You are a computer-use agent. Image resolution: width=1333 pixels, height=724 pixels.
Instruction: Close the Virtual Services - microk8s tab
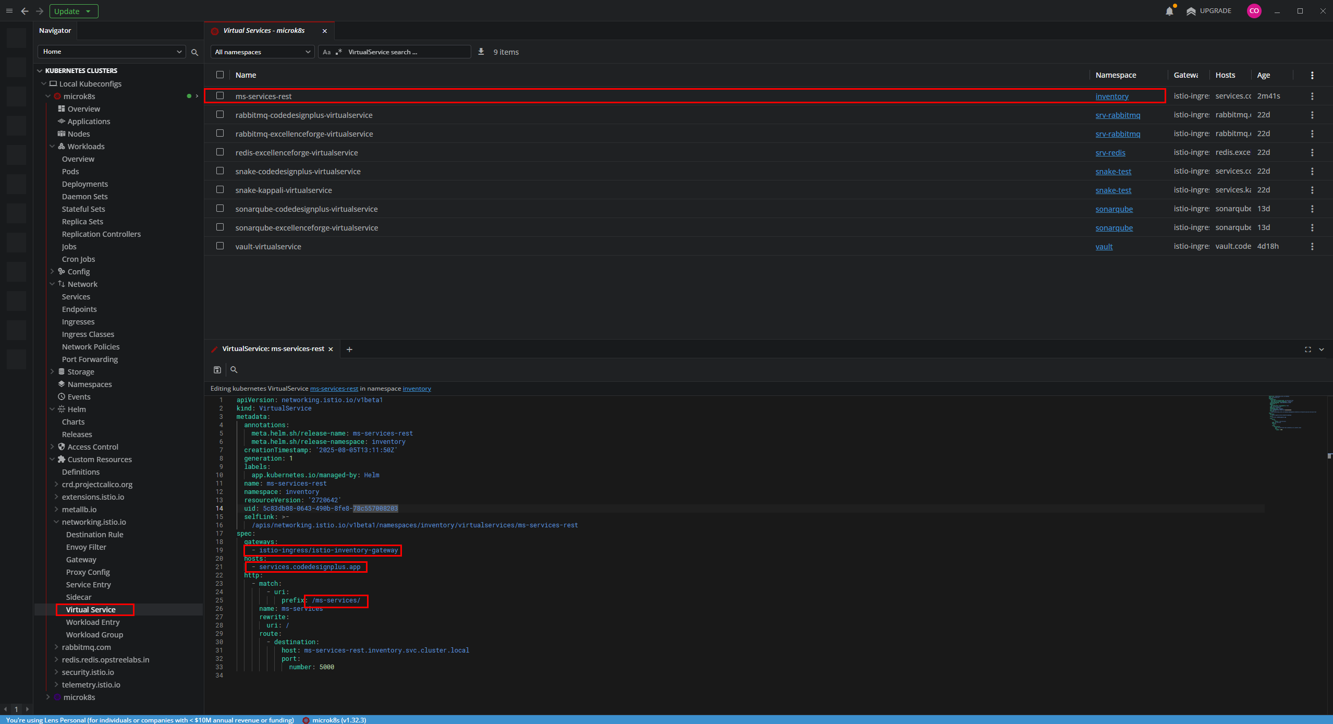click(x=325, y=31)
